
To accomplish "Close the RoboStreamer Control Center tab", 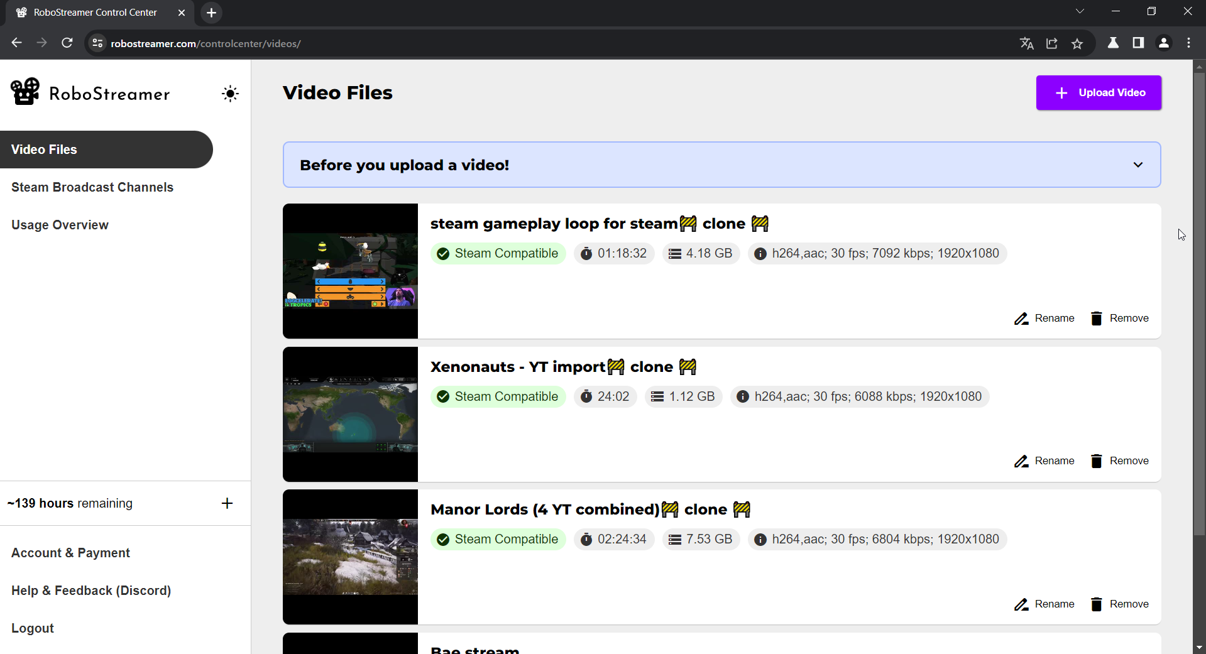I will 182,13.
